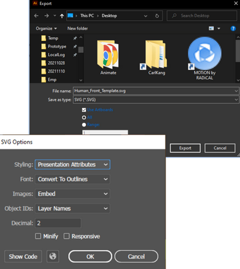Confirm SVG Options with OK
Image resolution: width=240 pixels, height=269 pixels.
pyautogui.click(x=90, y=256)
